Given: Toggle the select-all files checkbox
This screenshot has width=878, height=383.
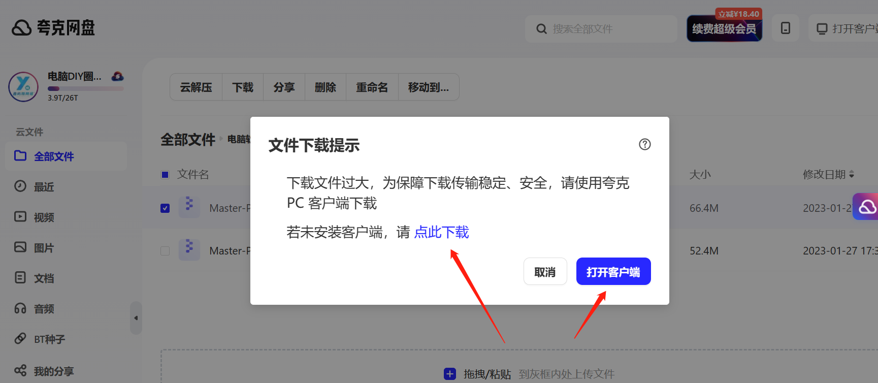Looking at the screenshot, I should 165,175.
